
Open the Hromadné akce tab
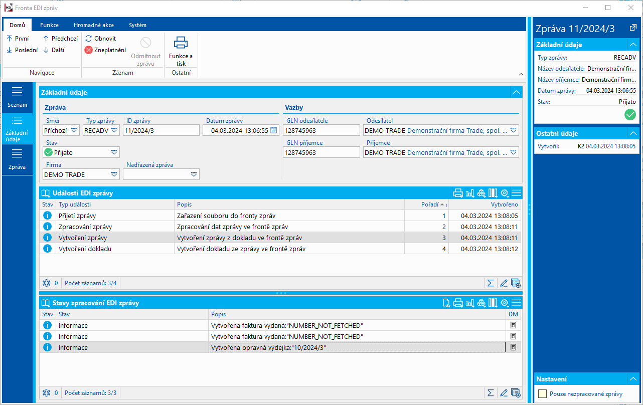(93, 25)
